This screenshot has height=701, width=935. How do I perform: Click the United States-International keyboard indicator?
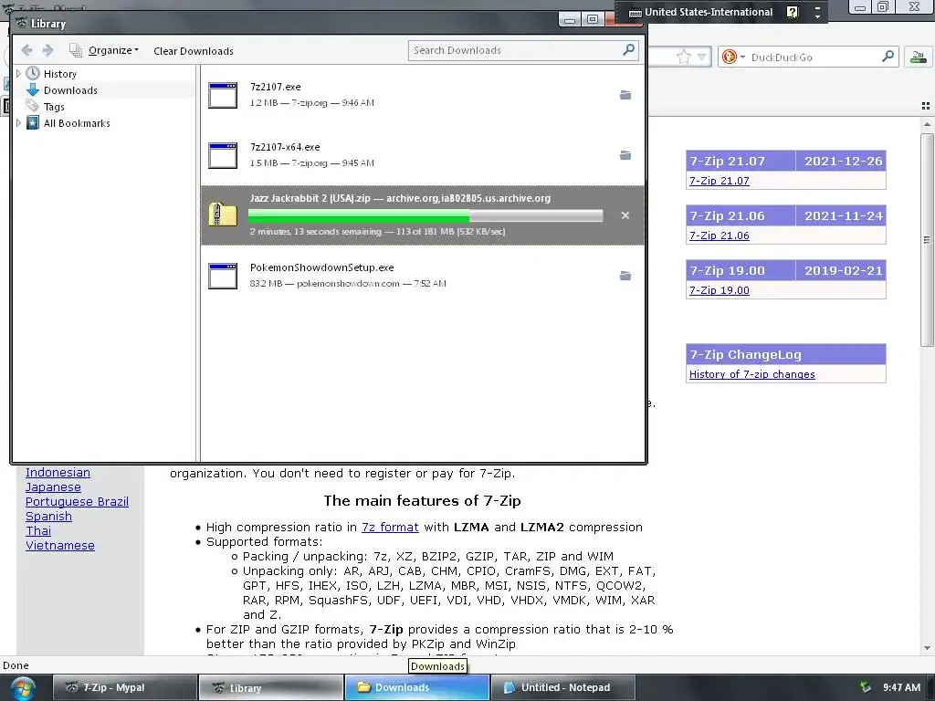700,12
